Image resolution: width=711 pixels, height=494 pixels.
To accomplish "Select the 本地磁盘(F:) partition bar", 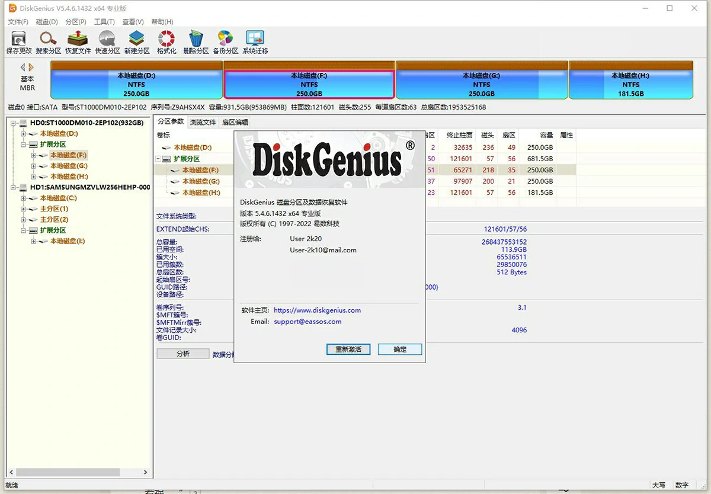I will coord(309,80).
